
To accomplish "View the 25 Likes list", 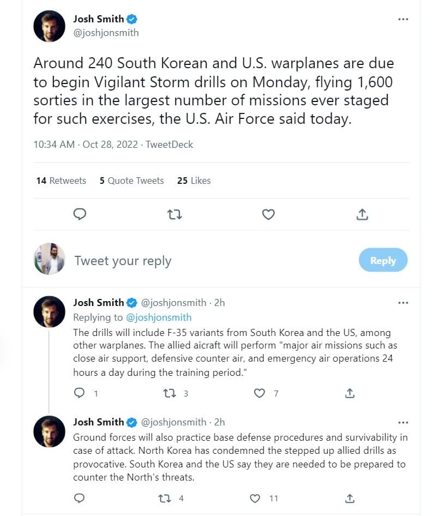I will pyautogui.click(x=193, y=181).
